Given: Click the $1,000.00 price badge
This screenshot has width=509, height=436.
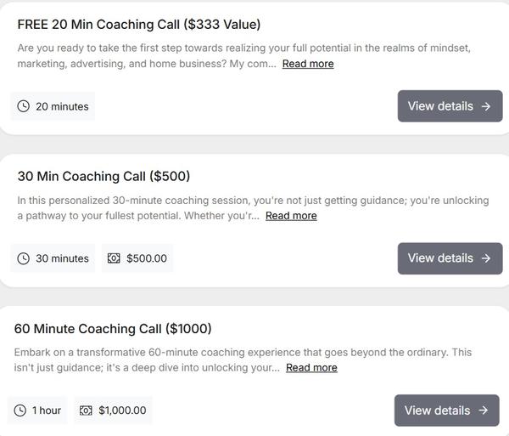Looking at the screenshot, I should [x=114, y=411].
